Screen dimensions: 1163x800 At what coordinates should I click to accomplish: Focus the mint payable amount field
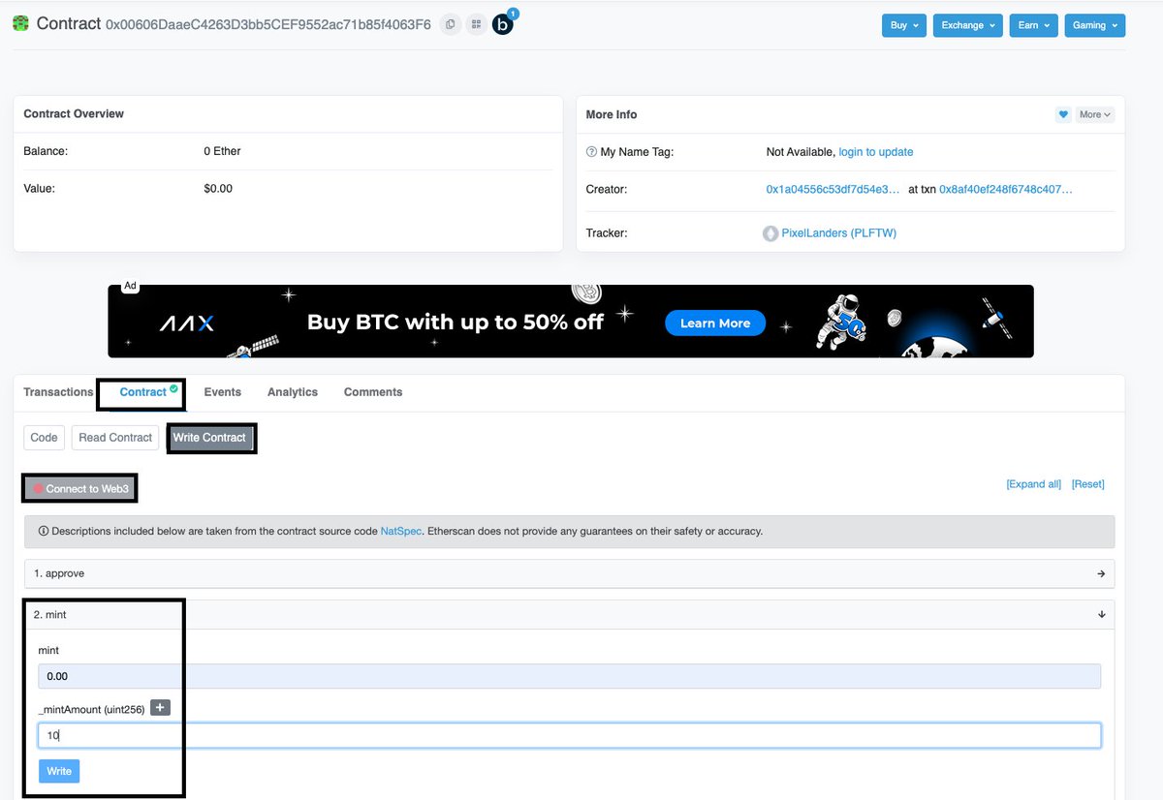click(x=570, y=676)
